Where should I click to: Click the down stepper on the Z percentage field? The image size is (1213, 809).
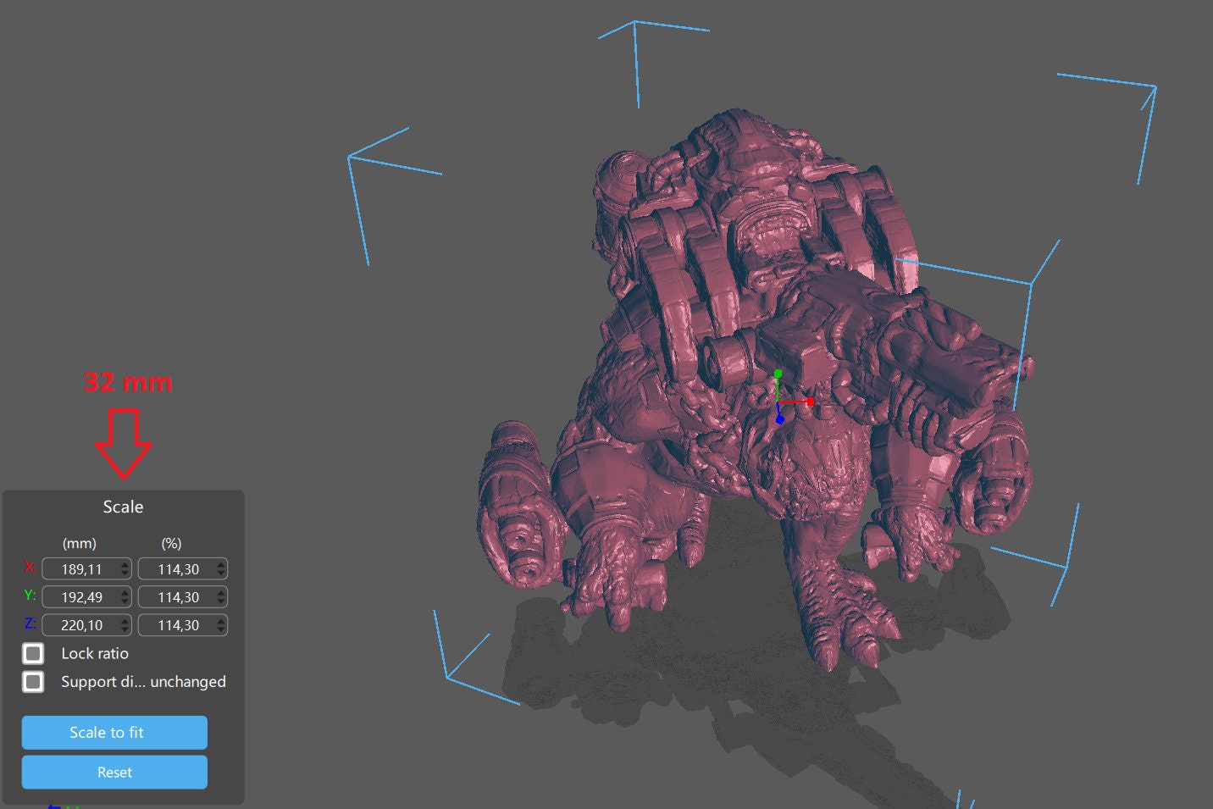pos(219,629)
